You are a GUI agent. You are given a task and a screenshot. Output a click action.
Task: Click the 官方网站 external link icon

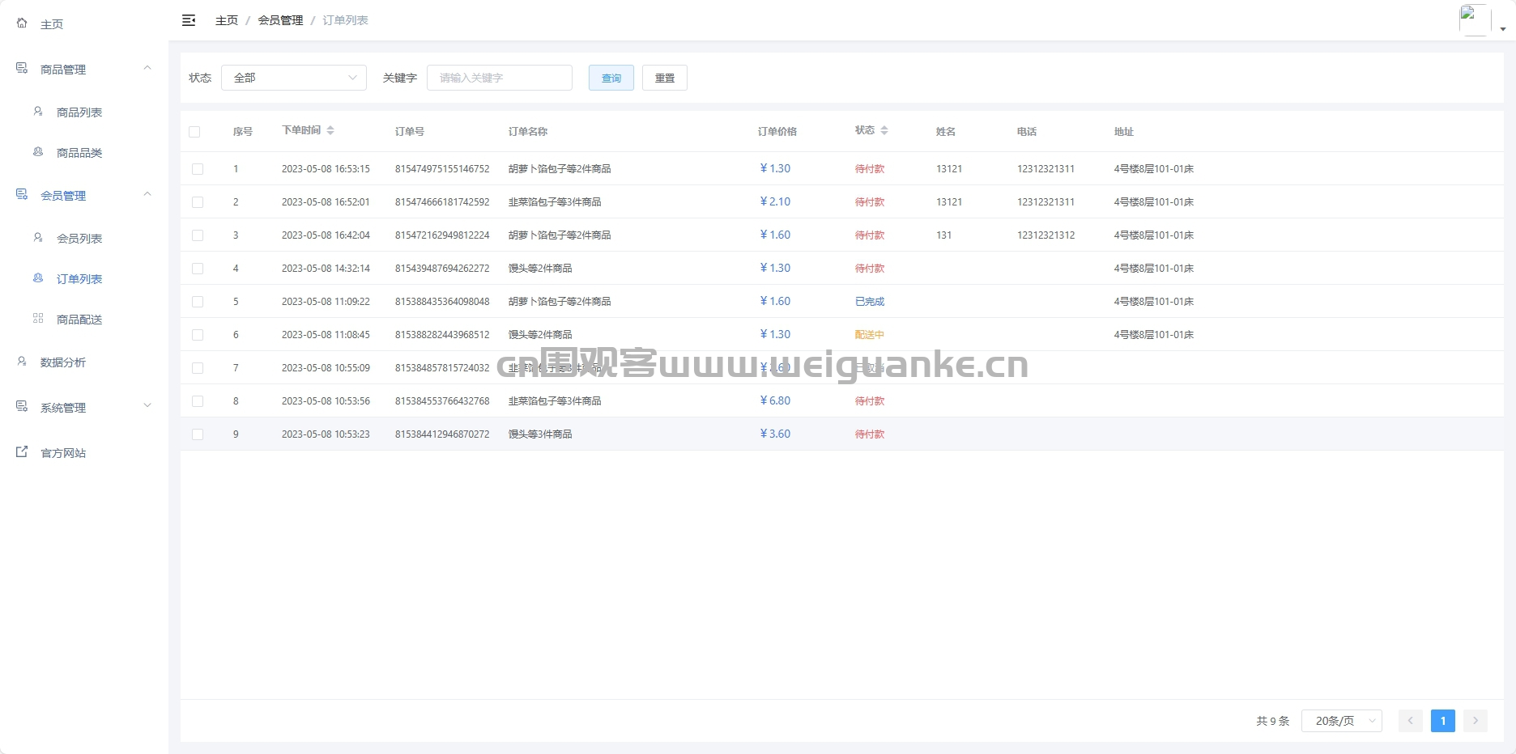pyautogui.click(x=22, y=452)
